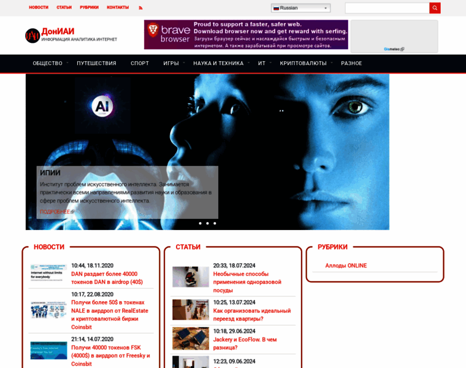The width and height of the screenshot is (466, 368).
Task: Expand the КРИПТОВАЛЮТЫ submenu arrow
Action: [332, 63]
